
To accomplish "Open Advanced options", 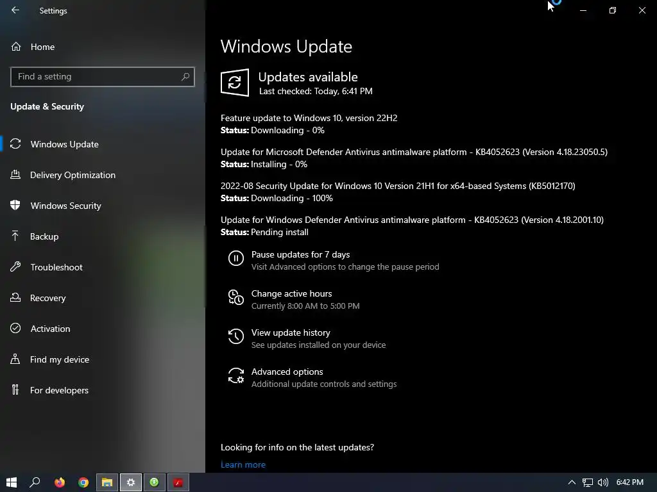I will (x=287, y=372).
